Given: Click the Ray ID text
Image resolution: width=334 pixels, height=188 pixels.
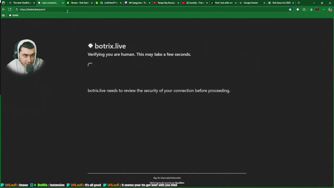Looking at the screenshot, I should (167, 178).
